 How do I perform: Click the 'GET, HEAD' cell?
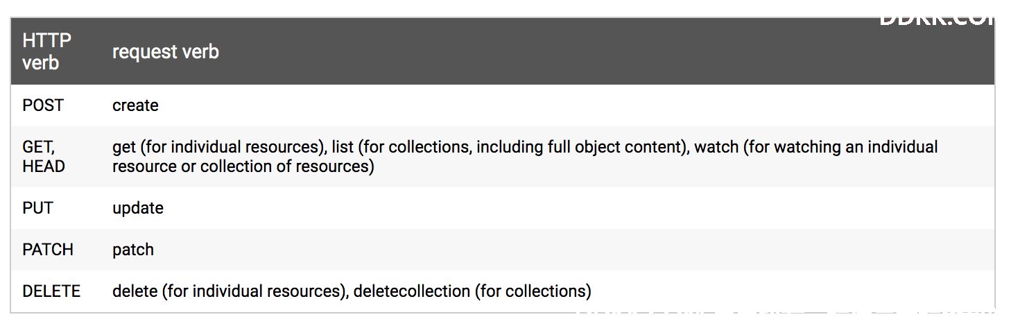[x=44, y=157]
